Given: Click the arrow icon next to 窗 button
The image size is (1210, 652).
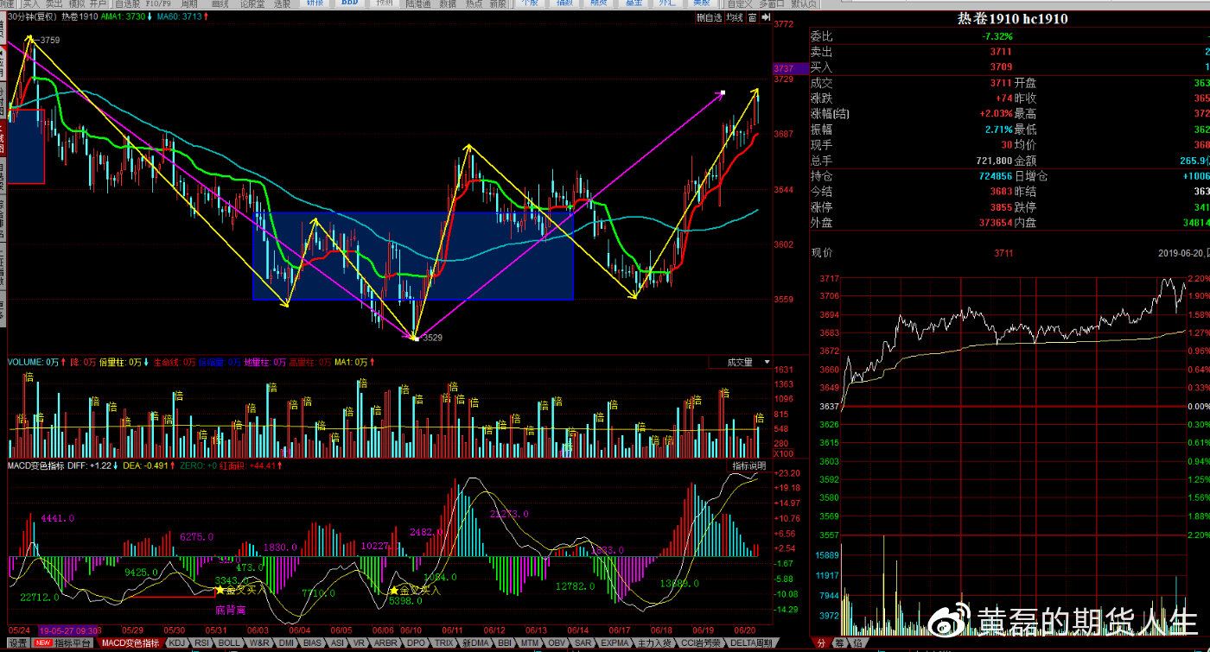Looking at the screenshot, I should pyautogui.click(x=765, y=17).
